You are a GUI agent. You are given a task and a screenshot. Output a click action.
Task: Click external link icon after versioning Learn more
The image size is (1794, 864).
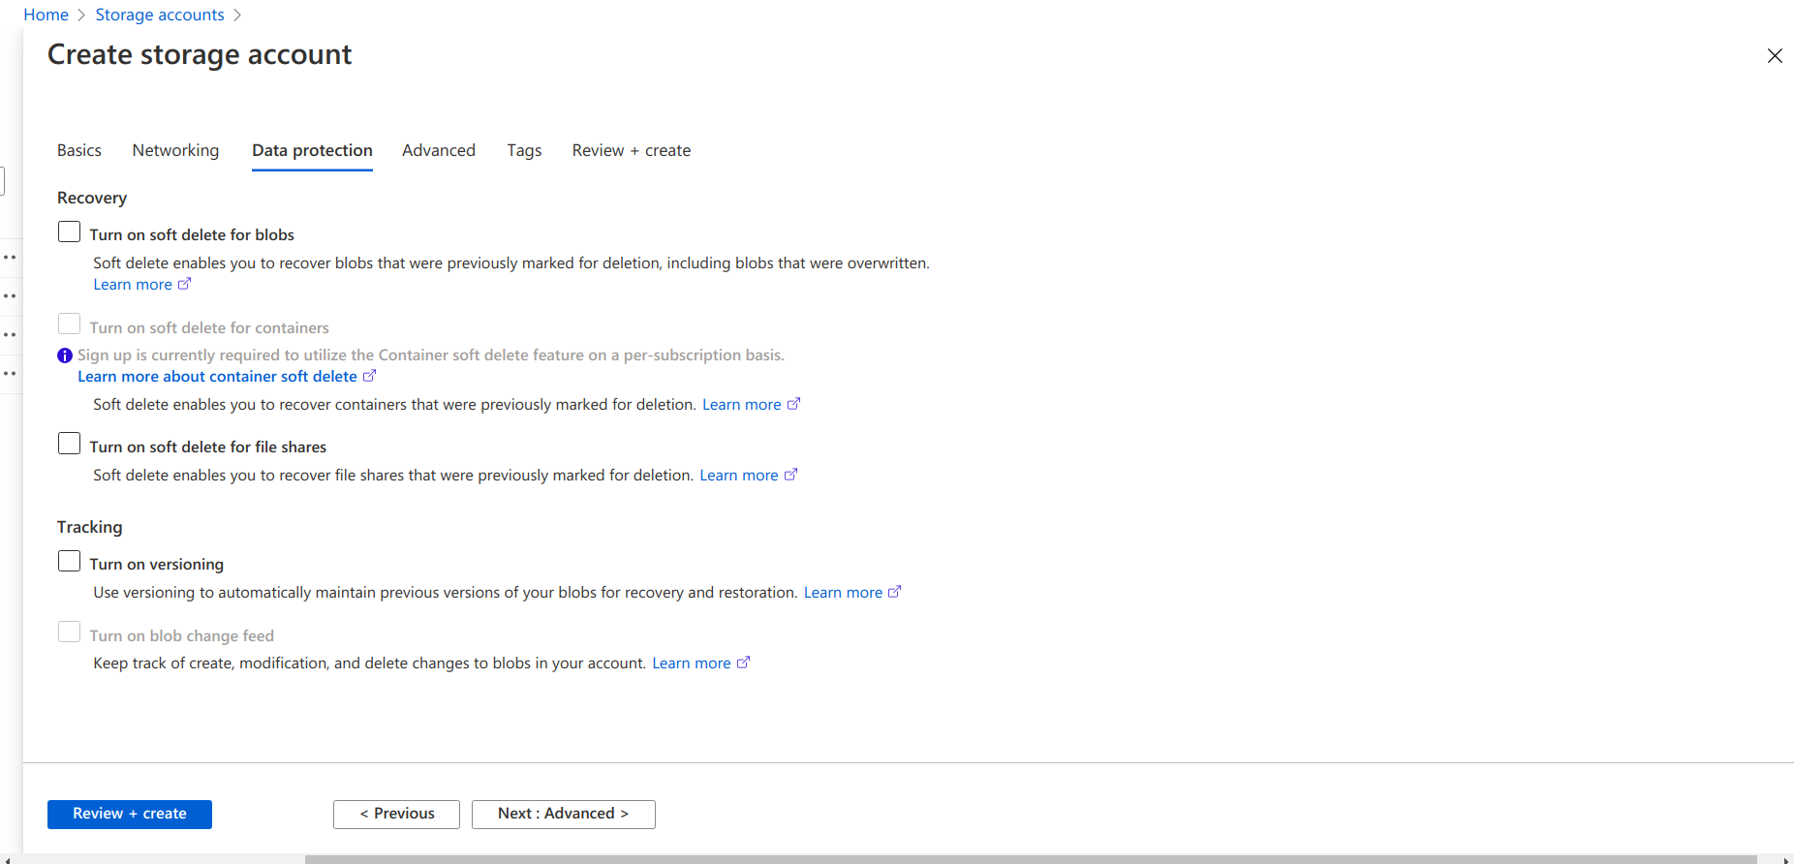click(x=894, y=592)
